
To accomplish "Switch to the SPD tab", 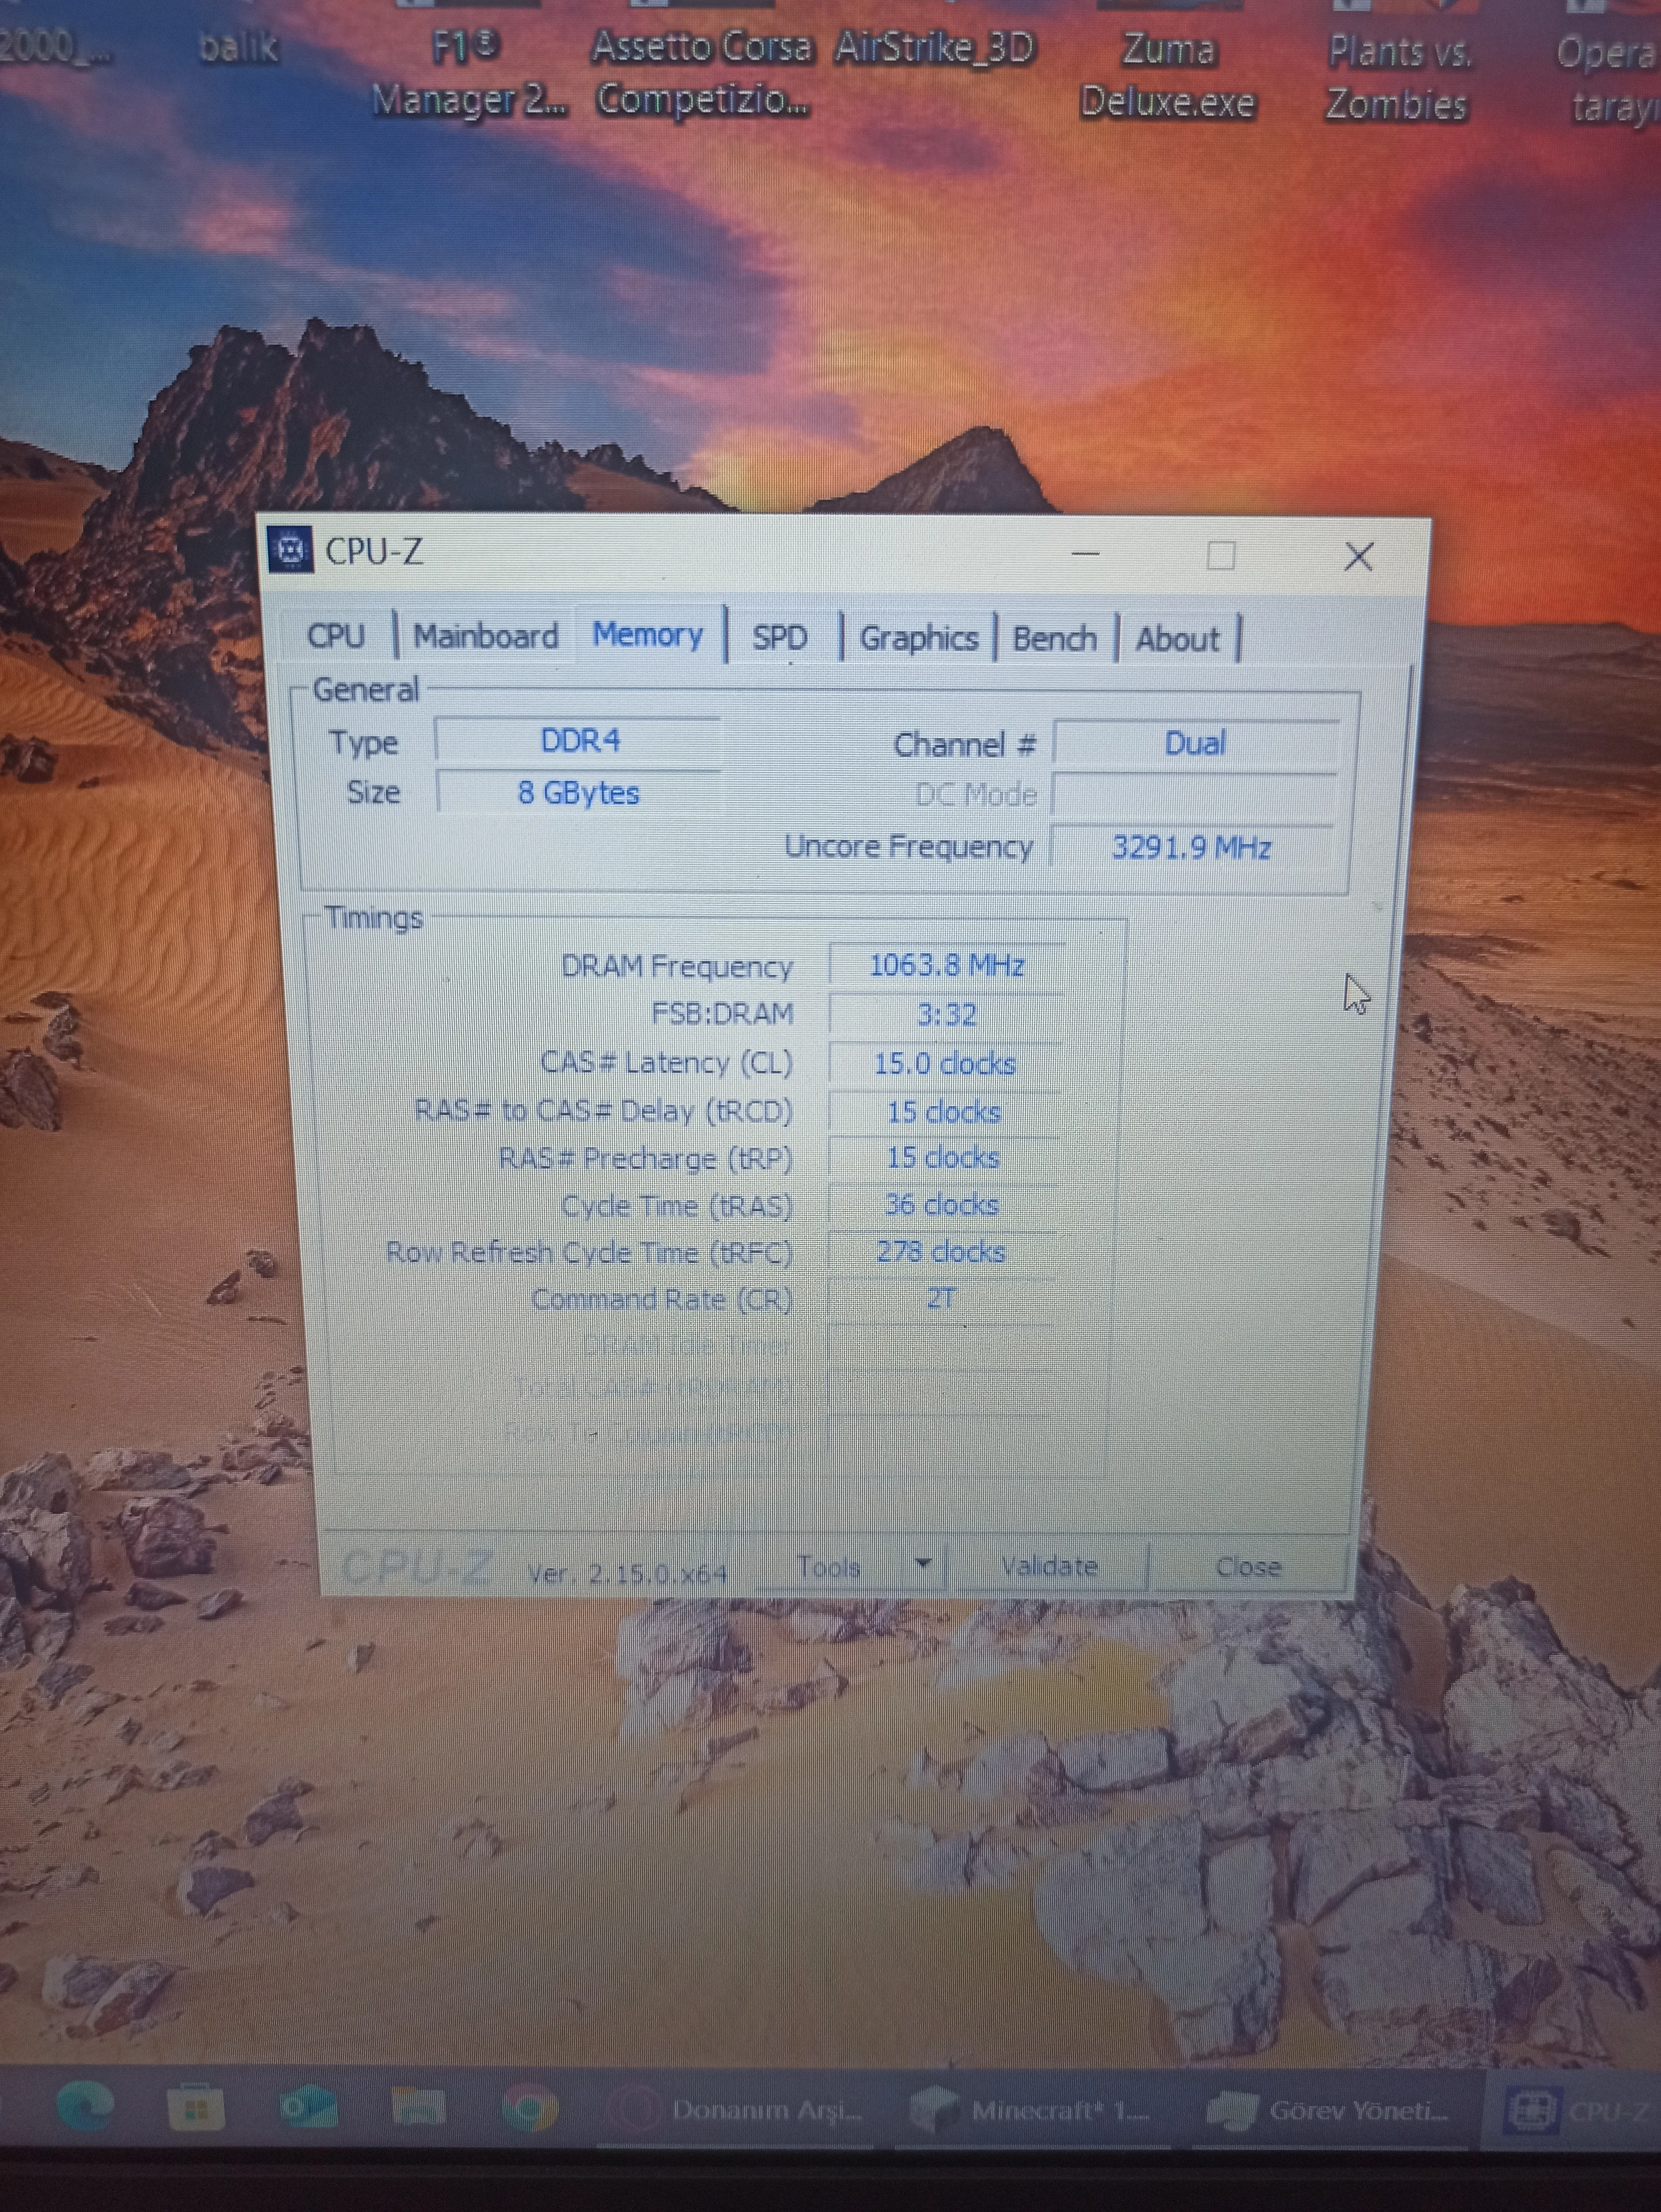I will point(779,637).
